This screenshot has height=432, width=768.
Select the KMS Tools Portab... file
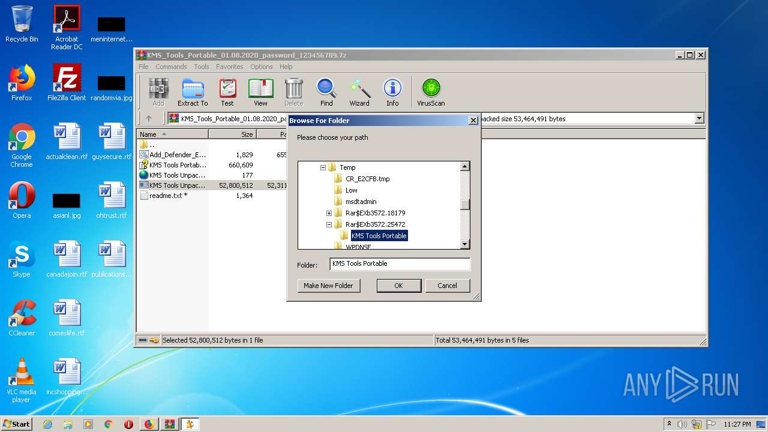(173, 165)
